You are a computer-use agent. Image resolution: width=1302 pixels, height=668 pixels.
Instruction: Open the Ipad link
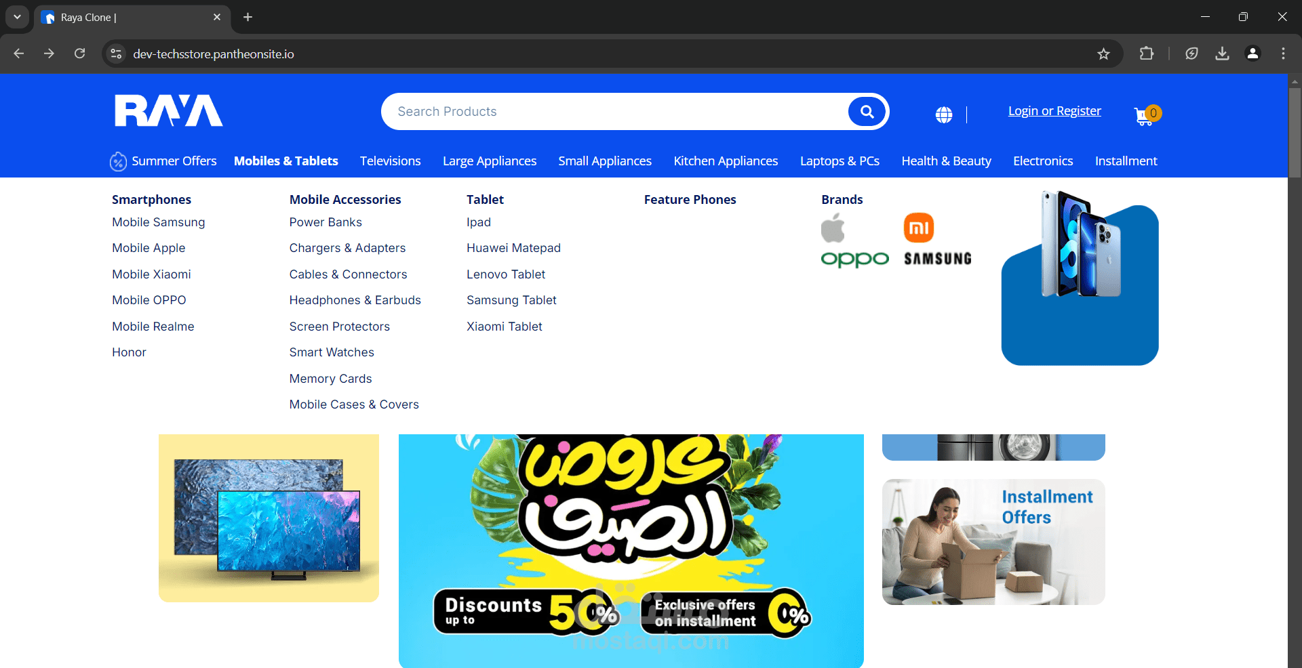click(x=479, y=222)
